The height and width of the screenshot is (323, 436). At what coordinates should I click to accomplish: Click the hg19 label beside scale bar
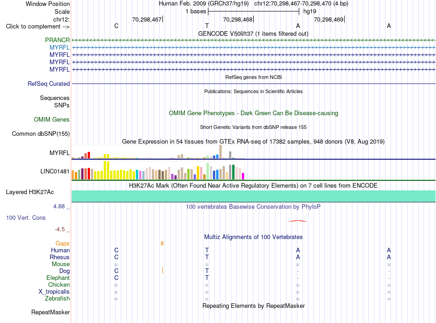point(310,11)
